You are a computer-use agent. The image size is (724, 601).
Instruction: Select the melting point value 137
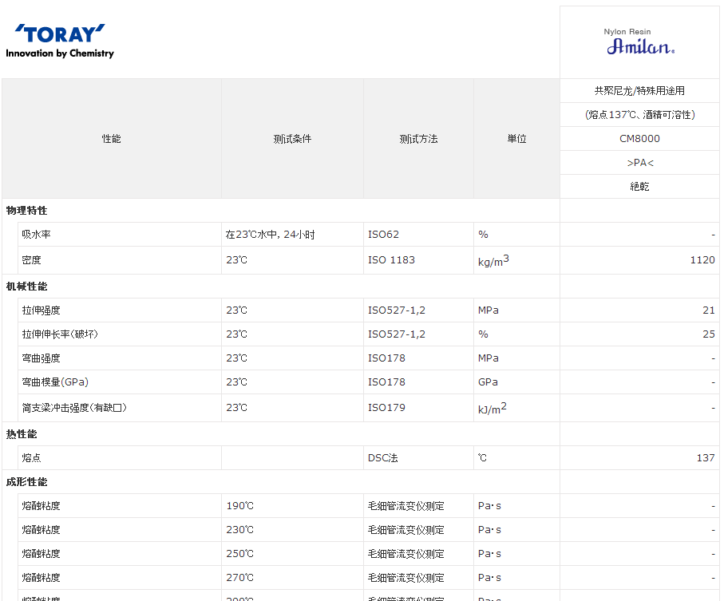(706, 458)
